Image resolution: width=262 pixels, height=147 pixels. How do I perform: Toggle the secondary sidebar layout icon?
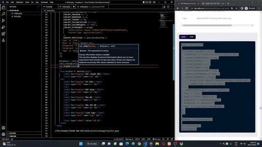tap(150, 2)
